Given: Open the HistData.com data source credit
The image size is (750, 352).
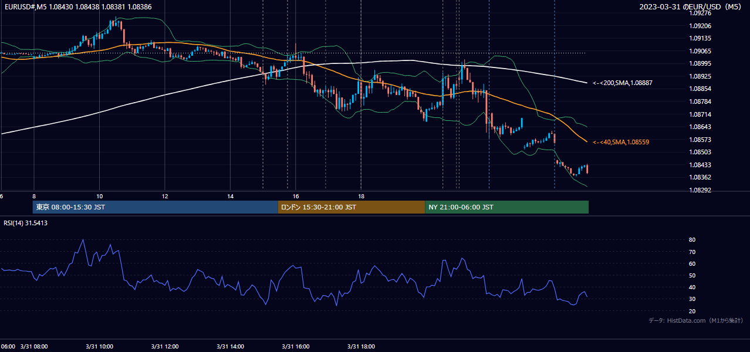Looking at the screenshot, I should tap(696, 320).
